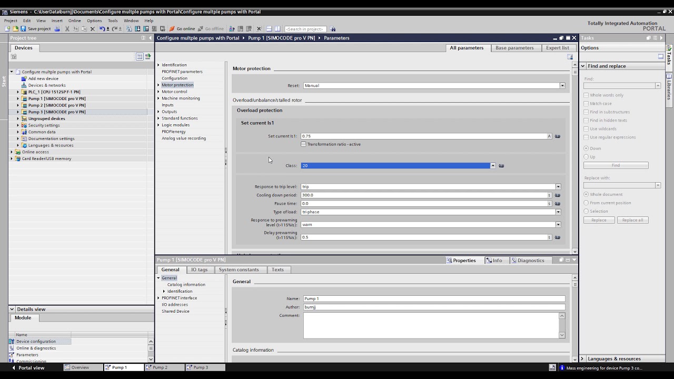
Task: Open the Options menu
Action: tap(94, 21)
